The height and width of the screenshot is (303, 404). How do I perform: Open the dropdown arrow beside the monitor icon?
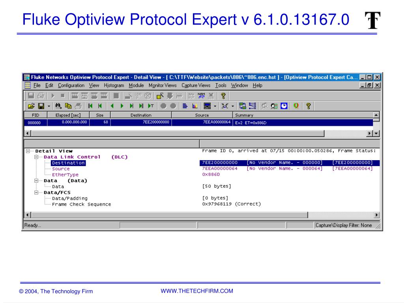(215, 106)
